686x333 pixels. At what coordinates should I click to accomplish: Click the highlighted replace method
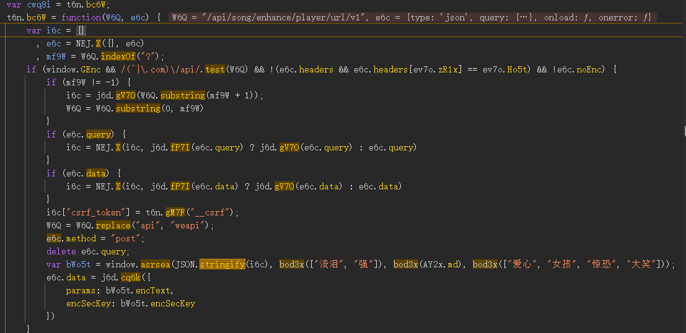click(113, 225)
